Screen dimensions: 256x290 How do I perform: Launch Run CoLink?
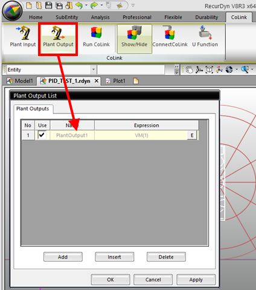[96, 37]
